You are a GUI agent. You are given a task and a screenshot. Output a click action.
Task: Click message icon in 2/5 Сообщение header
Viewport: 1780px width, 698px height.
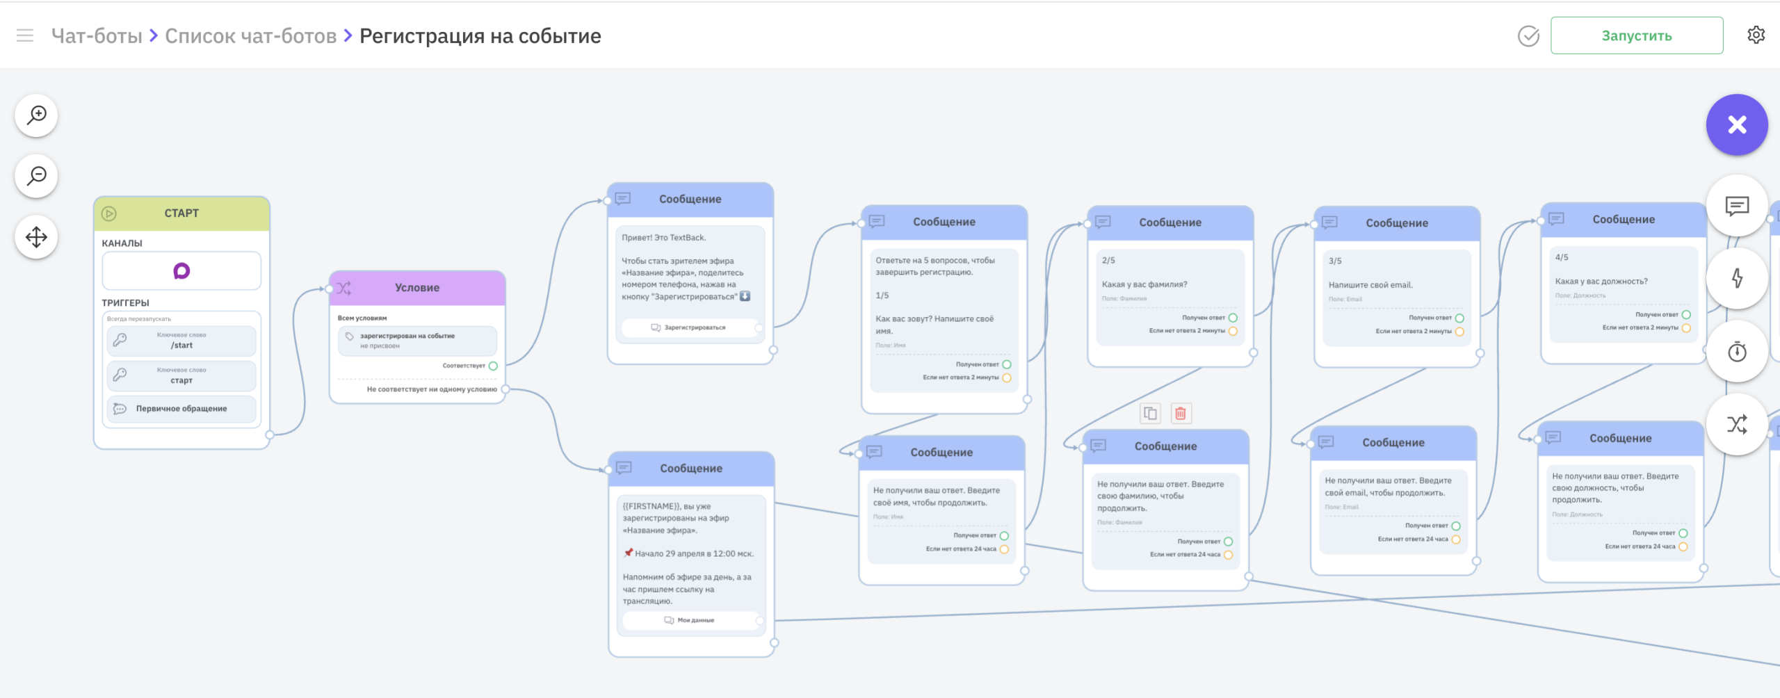pyautogui.click(x=1103, y=222)
